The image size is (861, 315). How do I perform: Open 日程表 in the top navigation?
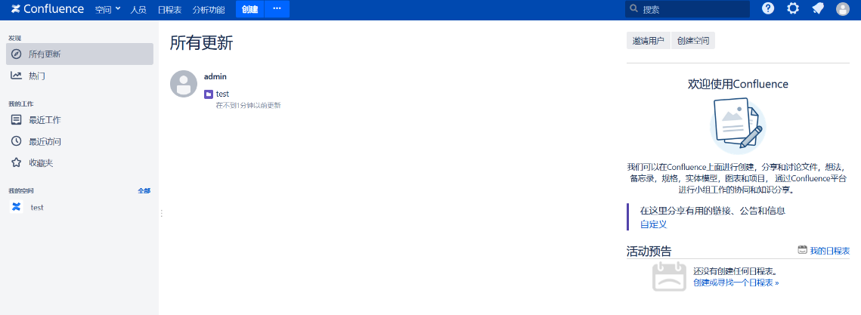click(168, 9)
